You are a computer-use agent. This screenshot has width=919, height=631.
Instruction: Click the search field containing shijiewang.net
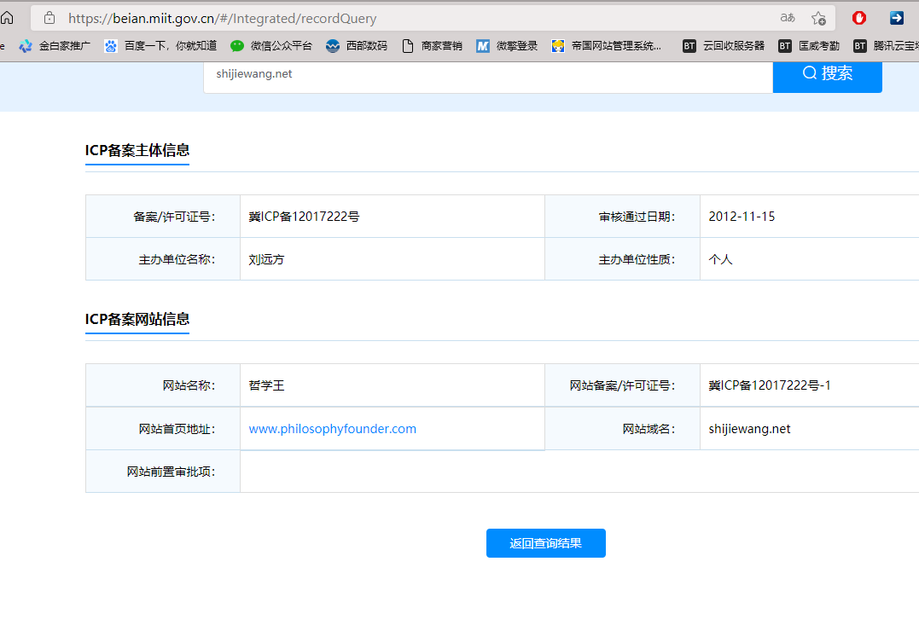point(486,74)
